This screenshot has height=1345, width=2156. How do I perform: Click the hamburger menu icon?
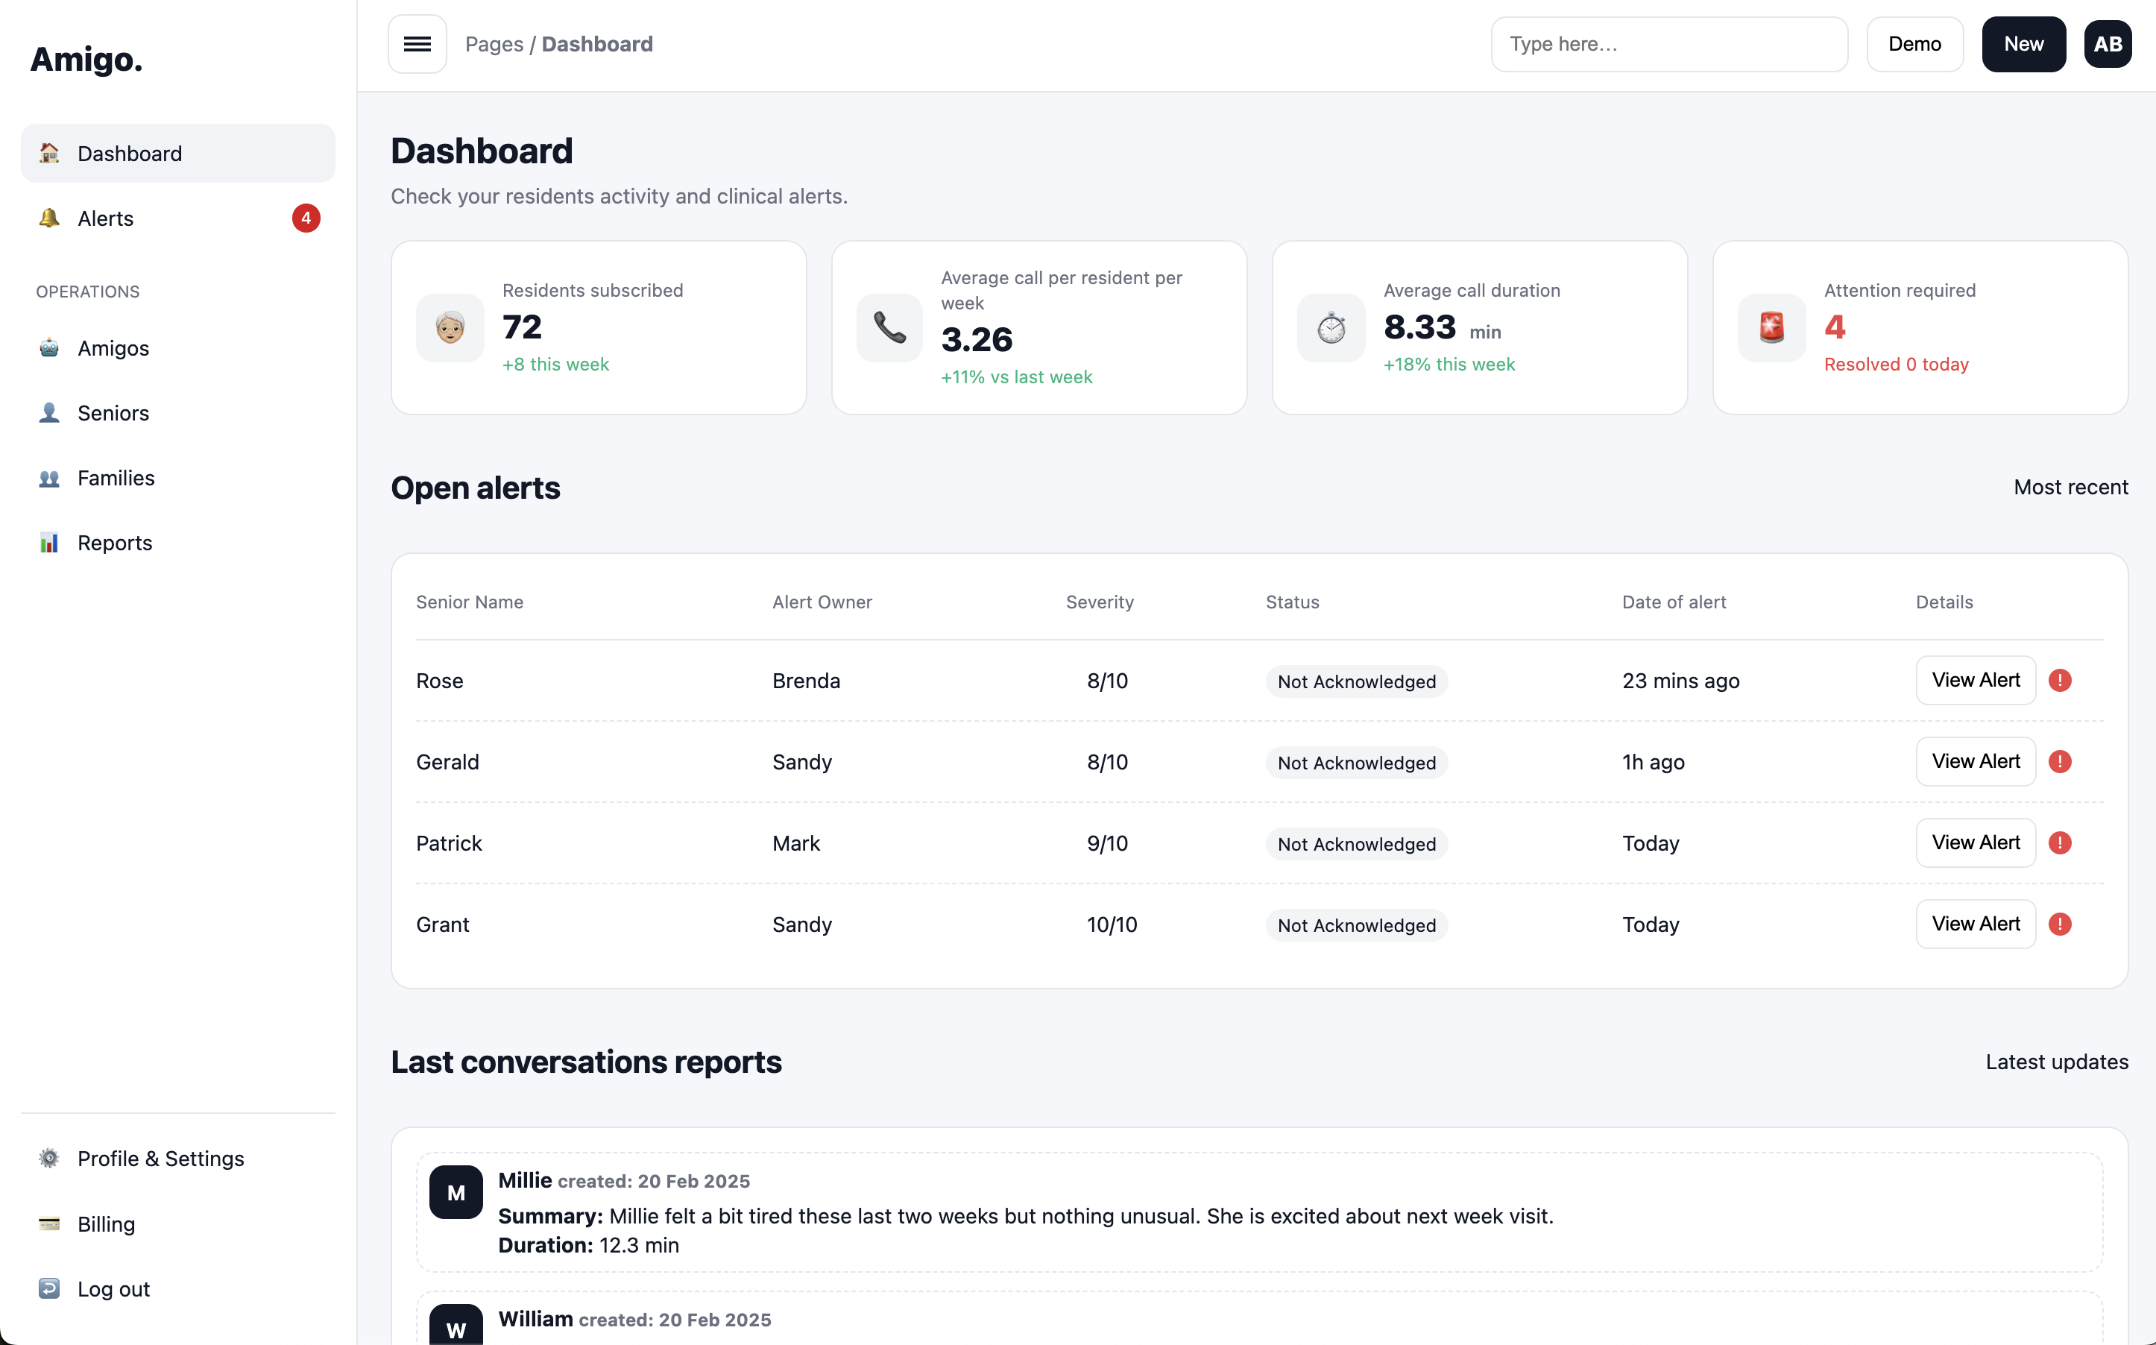coord(417,43)
